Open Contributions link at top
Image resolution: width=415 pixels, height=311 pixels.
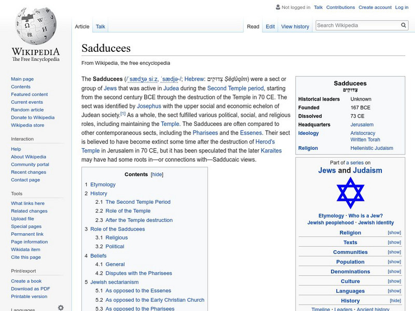coord(340,7)
